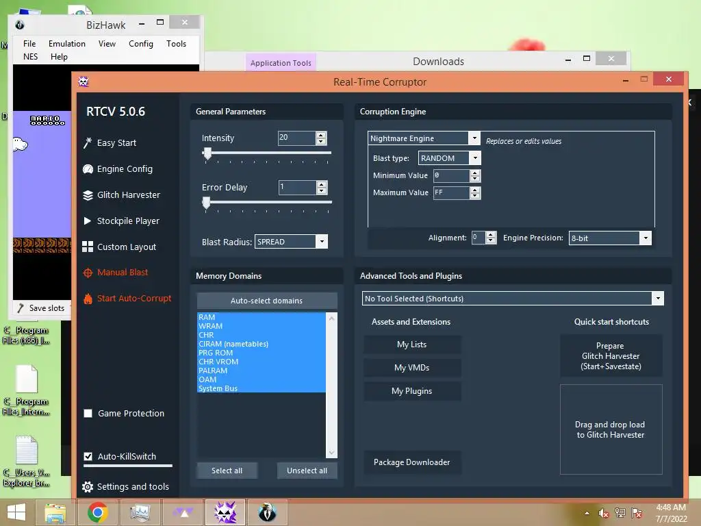Show hidden tray icons arrow

(x=587, y=514)
